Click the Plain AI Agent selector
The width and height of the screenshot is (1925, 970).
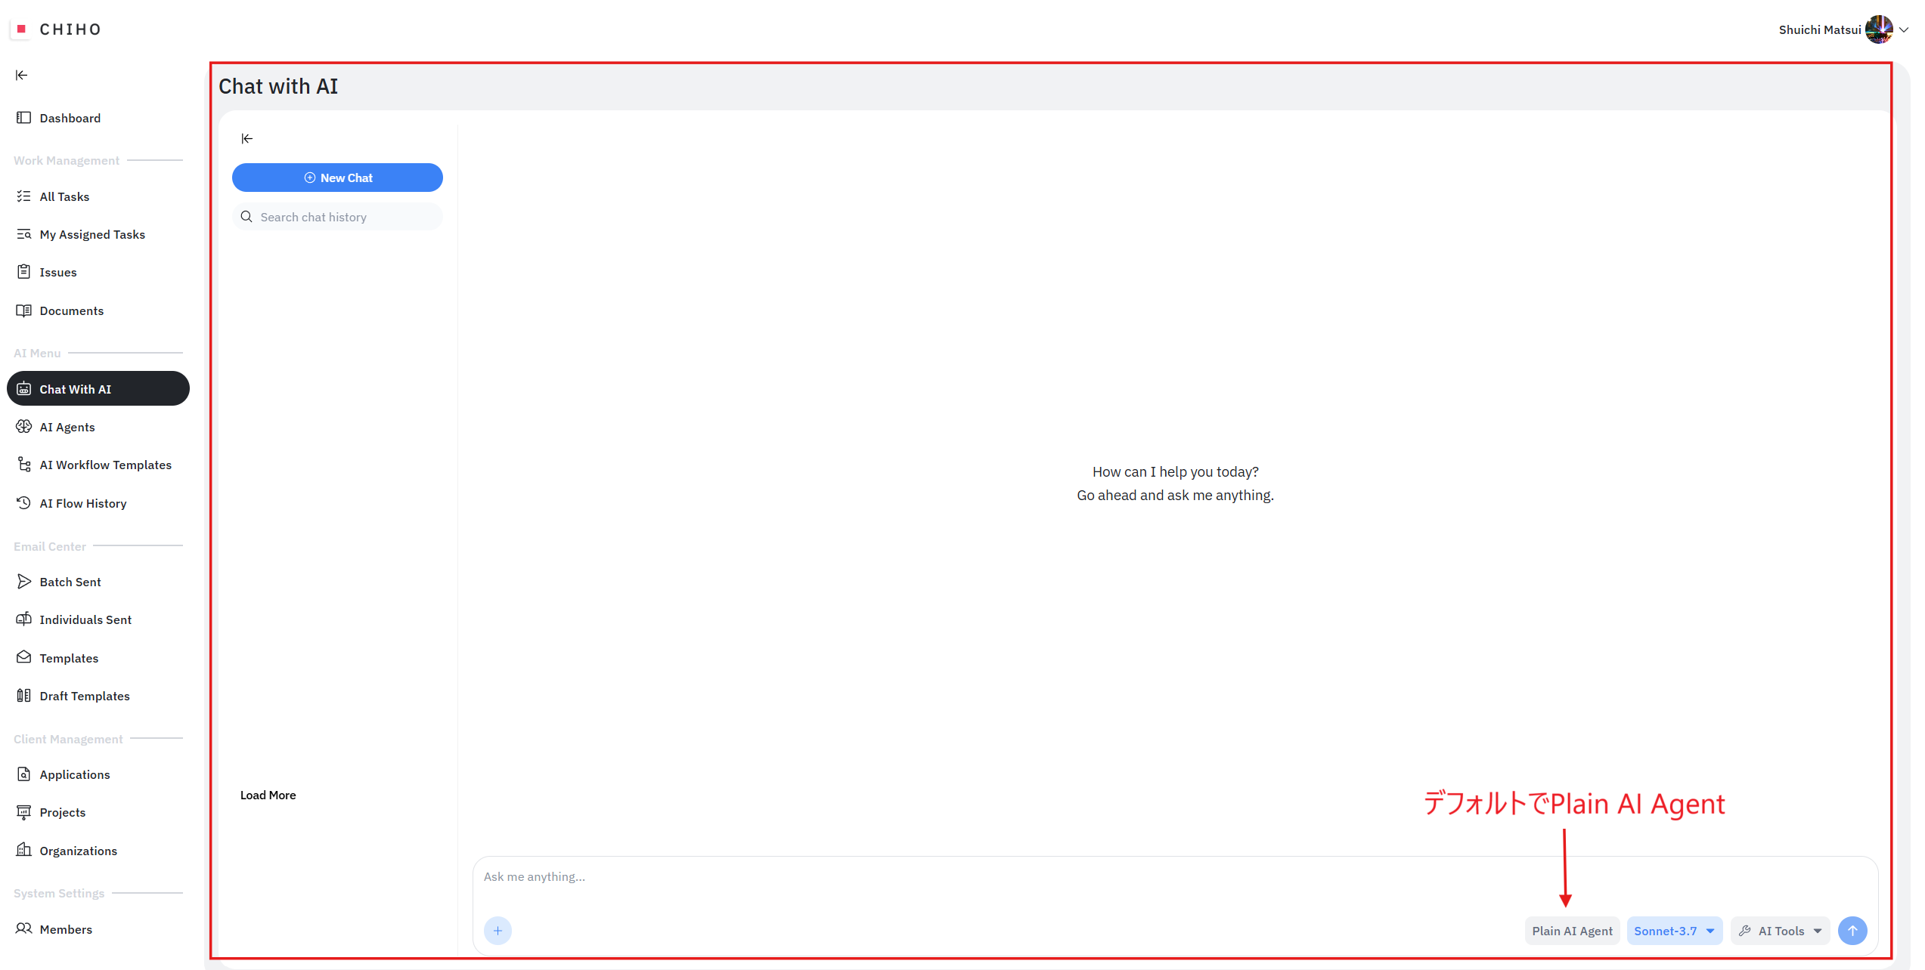coord(1572,931)
